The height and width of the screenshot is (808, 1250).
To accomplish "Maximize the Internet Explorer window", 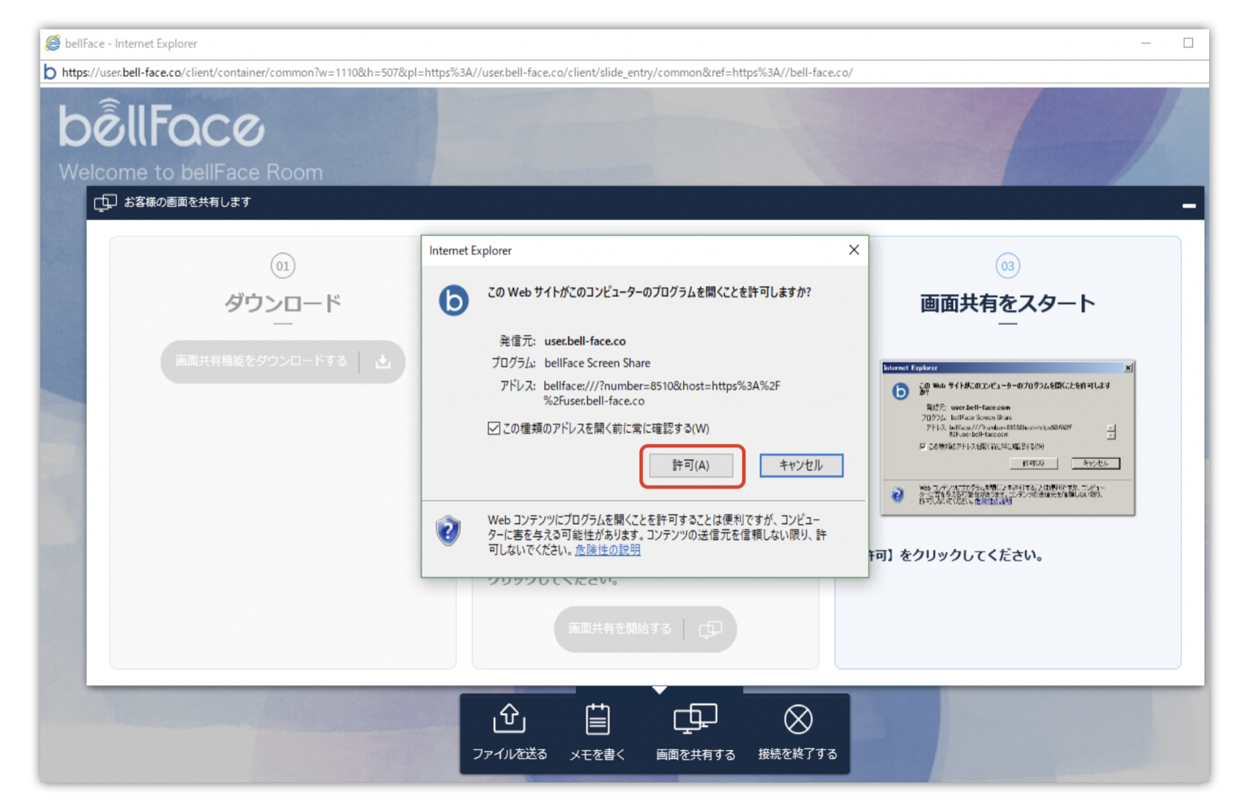I will coord(1188,43).
